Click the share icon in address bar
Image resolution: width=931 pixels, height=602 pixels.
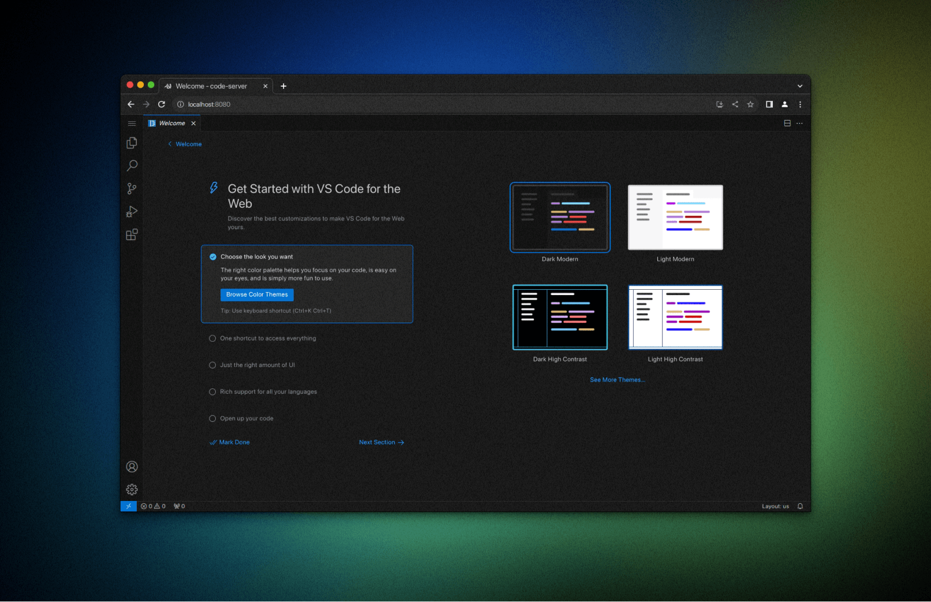735,104
